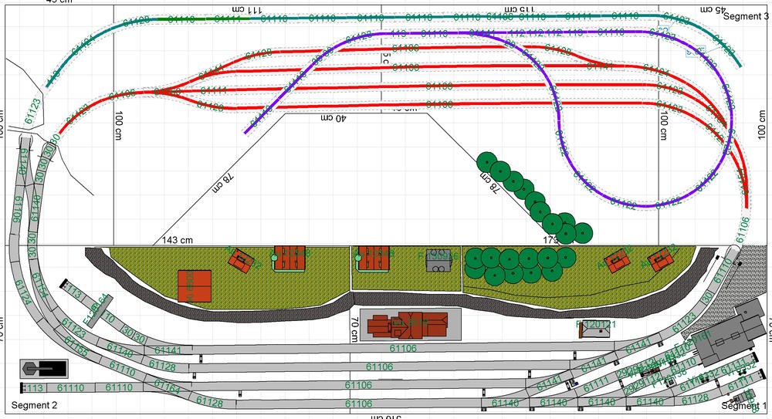Select the grey building labeled F.130926

(439, 261)
